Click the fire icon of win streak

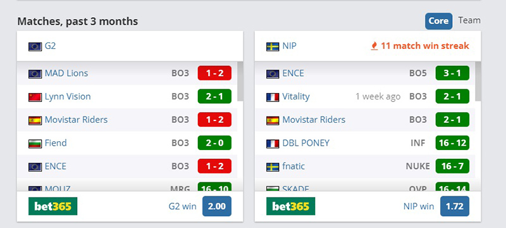tap(374, 46)
